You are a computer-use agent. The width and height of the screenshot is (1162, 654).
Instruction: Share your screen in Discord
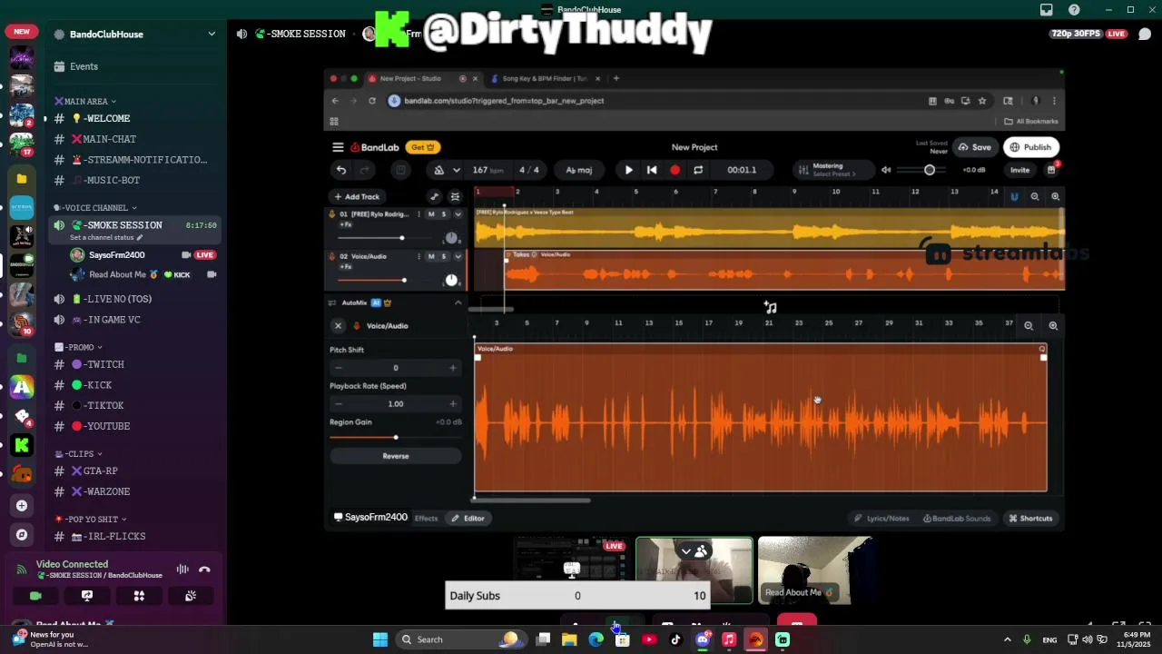coord(87,596)
